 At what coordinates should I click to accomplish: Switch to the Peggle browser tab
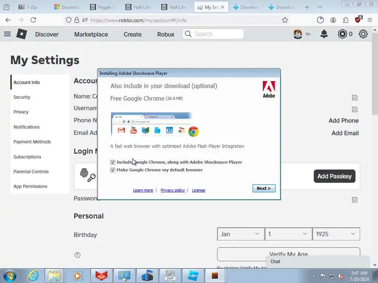[x=103, y=7]
